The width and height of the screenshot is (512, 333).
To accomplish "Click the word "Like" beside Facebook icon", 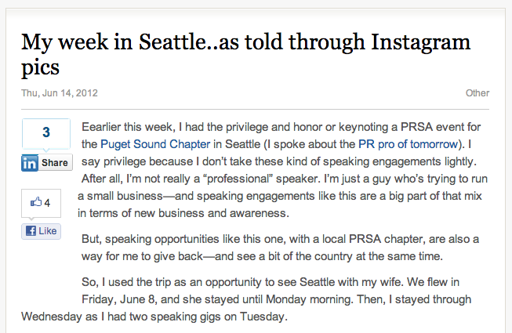I will [48, 231].
